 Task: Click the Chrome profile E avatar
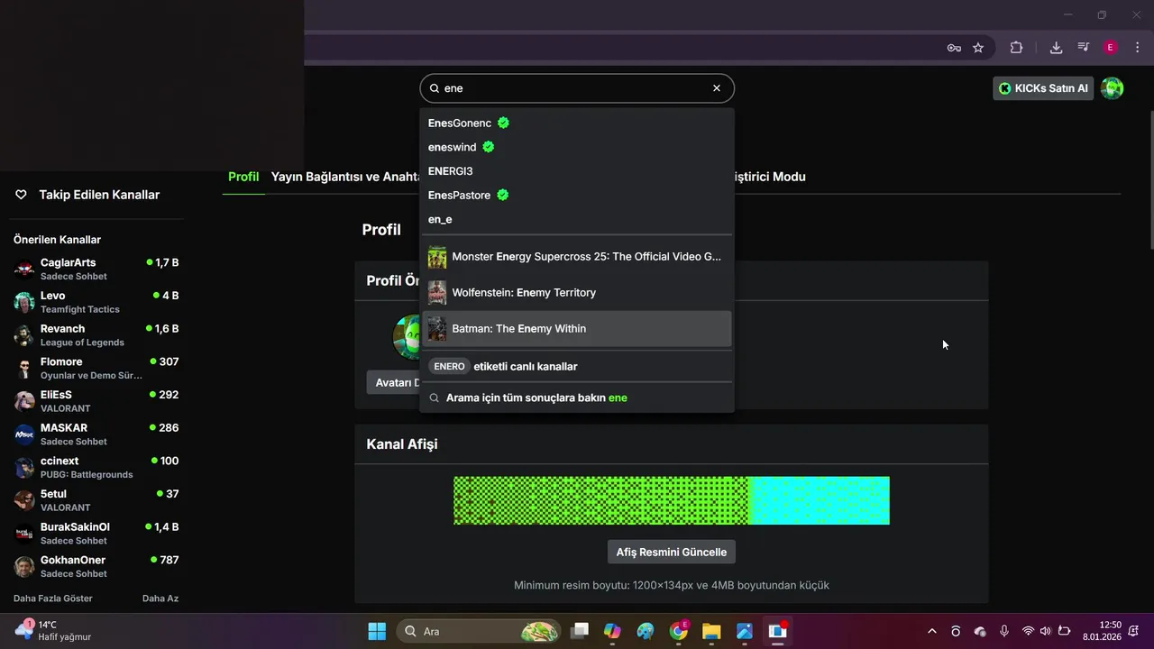pyautogui.click(x=1111, y=48)
